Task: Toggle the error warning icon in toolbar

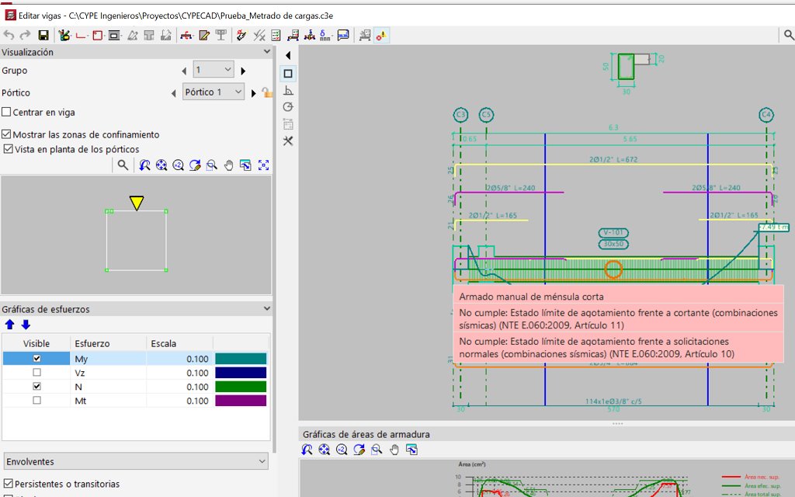Action: 381,35
